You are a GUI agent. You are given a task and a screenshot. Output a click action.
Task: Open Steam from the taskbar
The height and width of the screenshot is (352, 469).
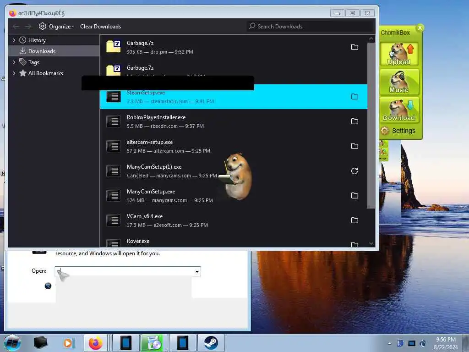211,343
